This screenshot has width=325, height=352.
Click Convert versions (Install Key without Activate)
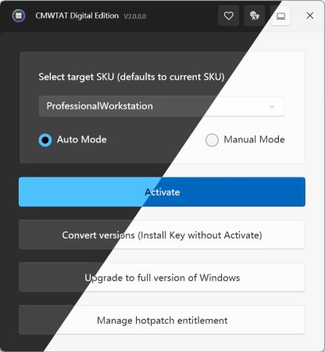point(162,235)
